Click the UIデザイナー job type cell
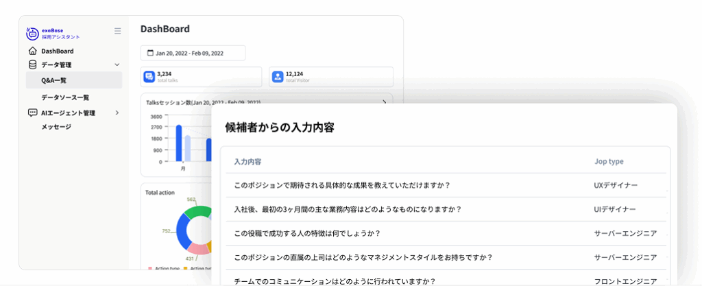 pos(615,209)
